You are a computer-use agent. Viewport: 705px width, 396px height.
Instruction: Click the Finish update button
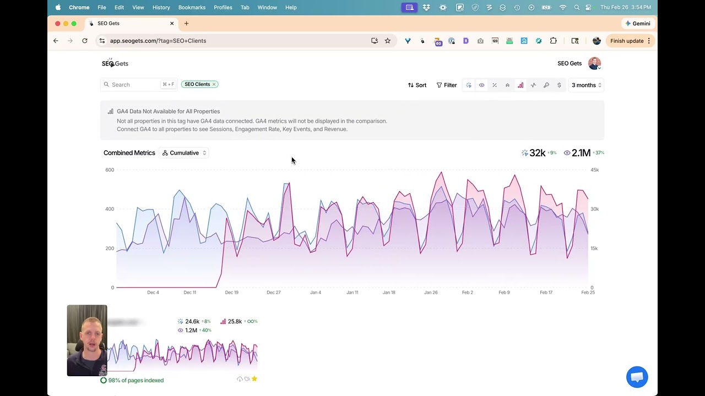tap(627, 41)
